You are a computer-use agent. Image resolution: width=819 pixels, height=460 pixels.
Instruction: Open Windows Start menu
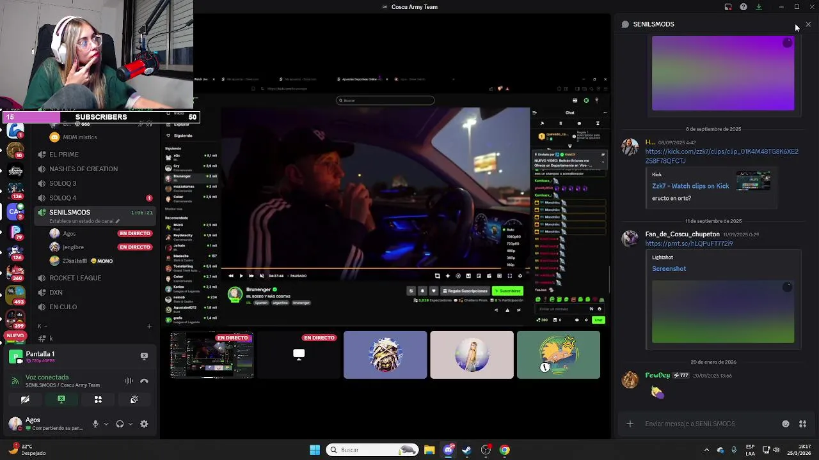(x=315, y=450)
